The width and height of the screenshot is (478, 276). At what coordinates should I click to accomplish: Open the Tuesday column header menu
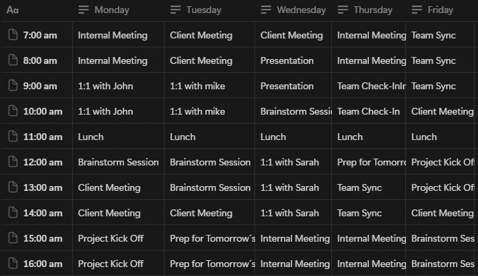pos(209,10)
